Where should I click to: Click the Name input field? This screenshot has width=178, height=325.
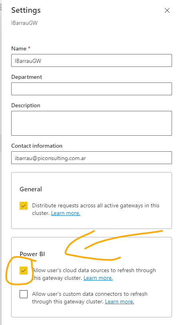92,60
